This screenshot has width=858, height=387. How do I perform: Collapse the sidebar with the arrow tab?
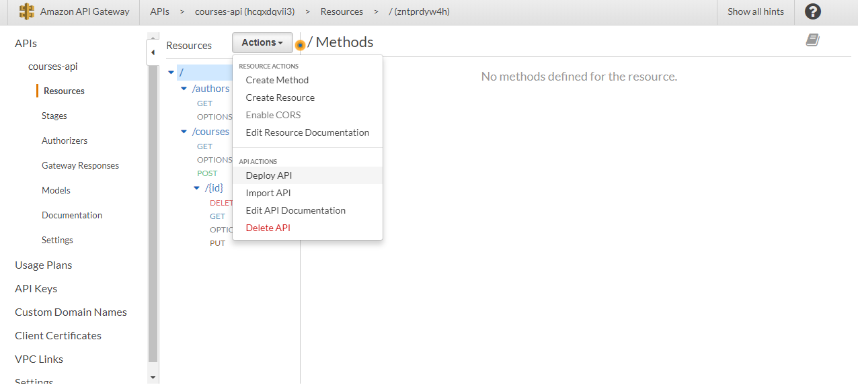pos(153,52)
